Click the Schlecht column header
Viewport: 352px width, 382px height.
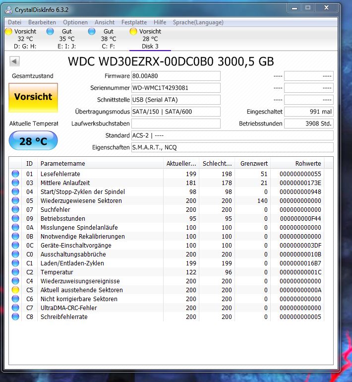(x=217, y=164)
